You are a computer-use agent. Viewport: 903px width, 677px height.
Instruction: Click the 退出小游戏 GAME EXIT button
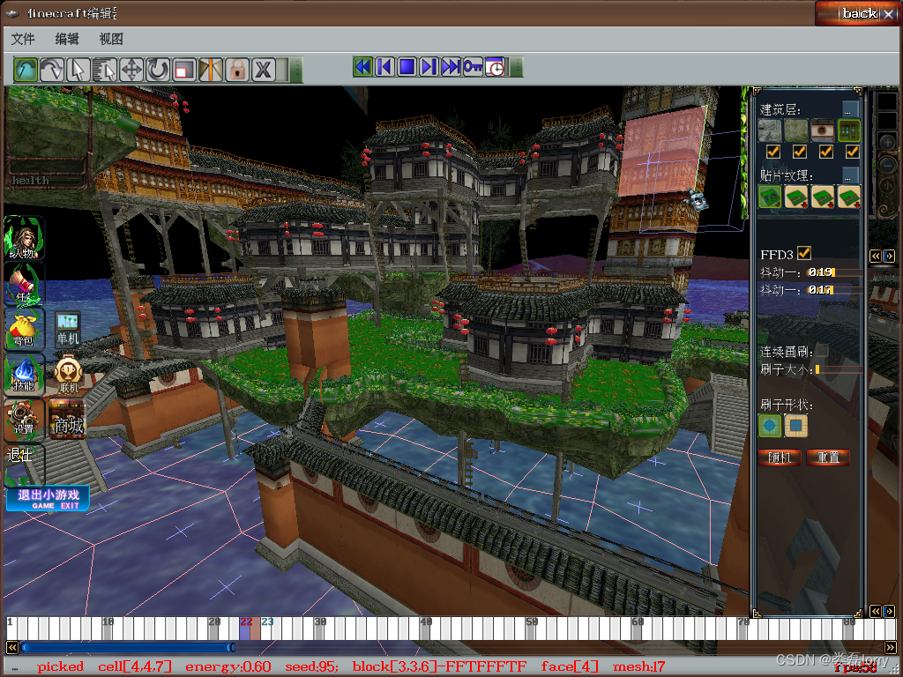[x=48, y=499]
